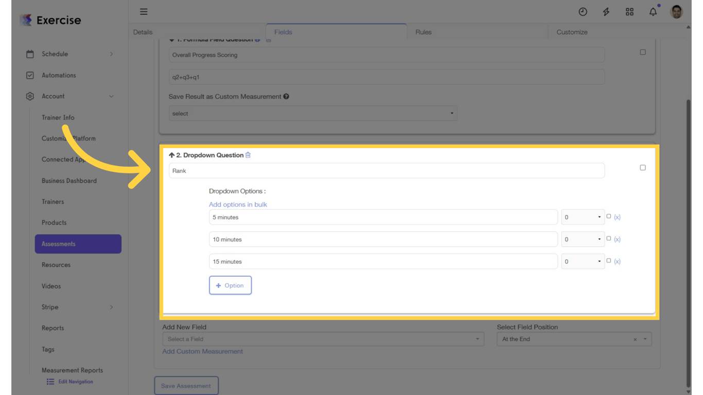The image size is (703, 395).
Task: Click the Edit Navigation list icon
Action: point(50,381)
